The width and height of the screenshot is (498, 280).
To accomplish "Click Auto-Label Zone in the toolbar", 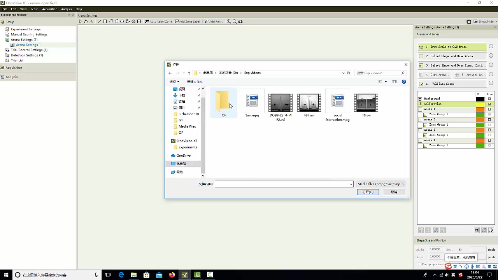I will click(158, 21).
